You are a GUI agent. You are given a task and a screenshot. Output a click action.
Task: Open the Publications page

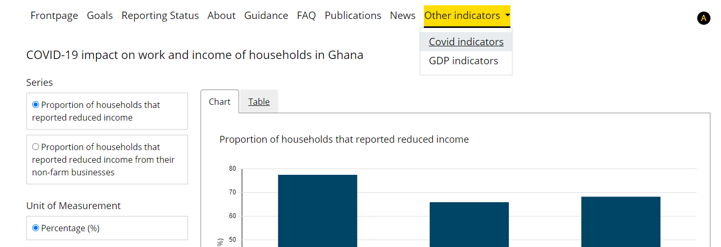point(353,16)
